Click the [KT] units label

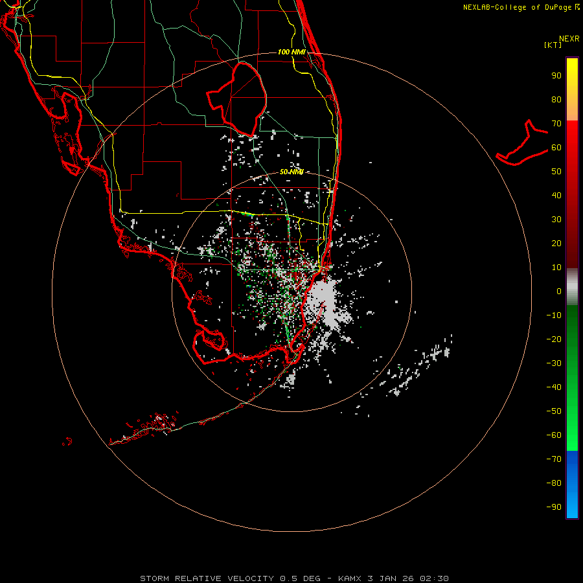(553, 45)
